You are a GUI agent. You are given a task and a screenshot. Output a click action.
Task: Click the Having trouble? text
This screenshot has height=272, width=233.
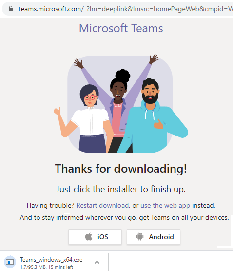(51, 205)
